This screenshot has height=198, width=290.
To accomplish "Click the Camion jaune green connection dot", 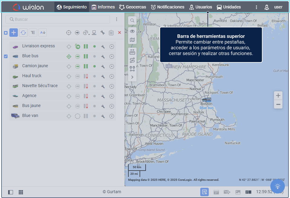I will click(95, 66).
